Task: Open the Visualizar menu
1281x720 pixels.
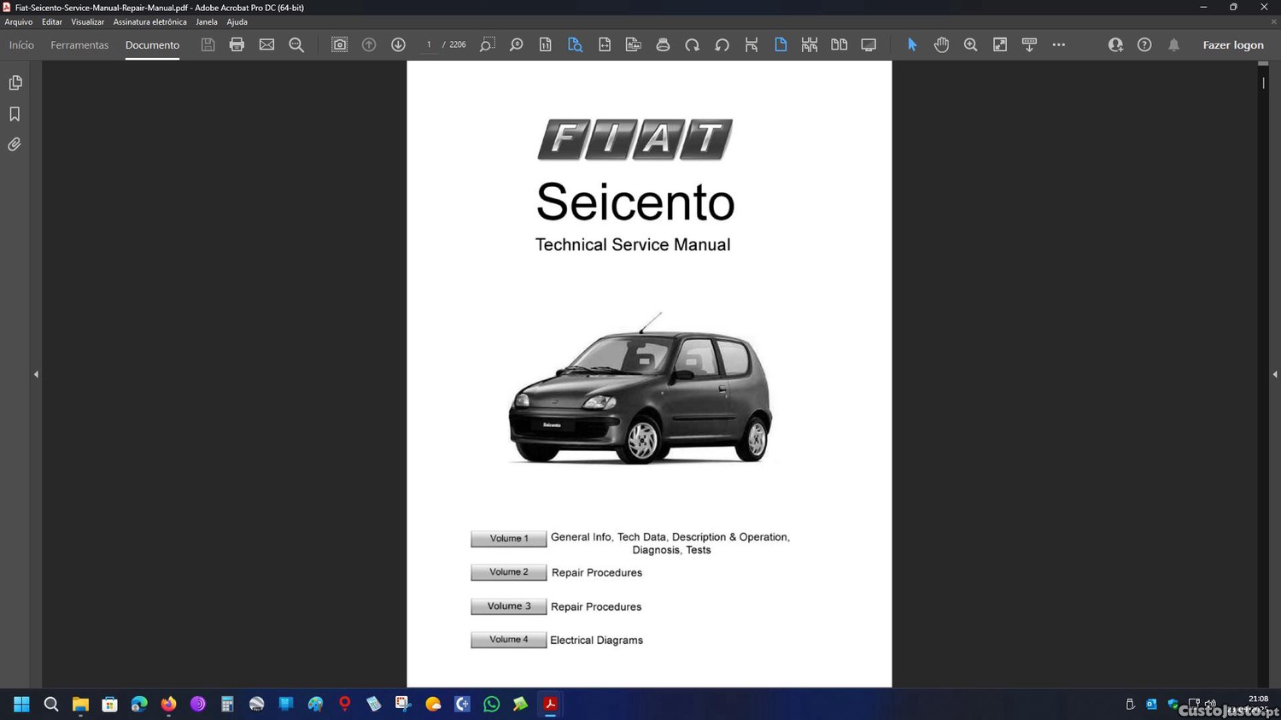Action: [87, 22]
